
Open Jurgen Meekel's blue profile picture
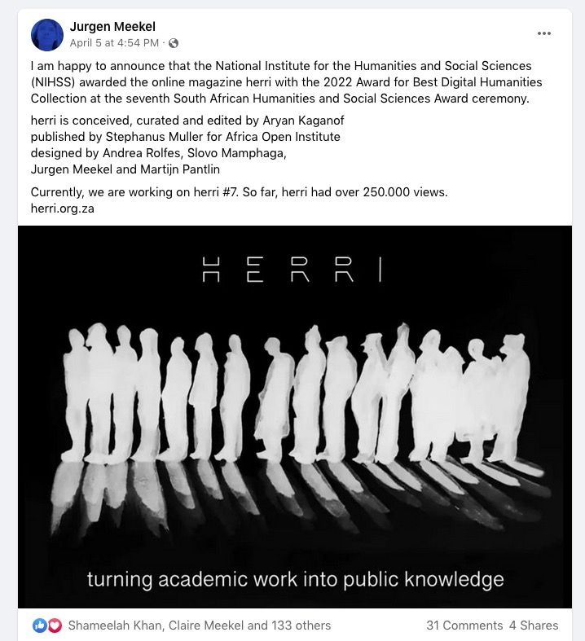47,35
